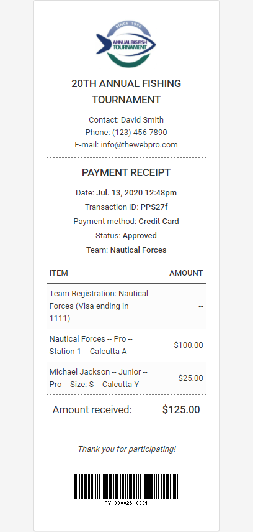Click the $125.00 amount received total
The image size is (253, 532).
(x=181, y=409)
